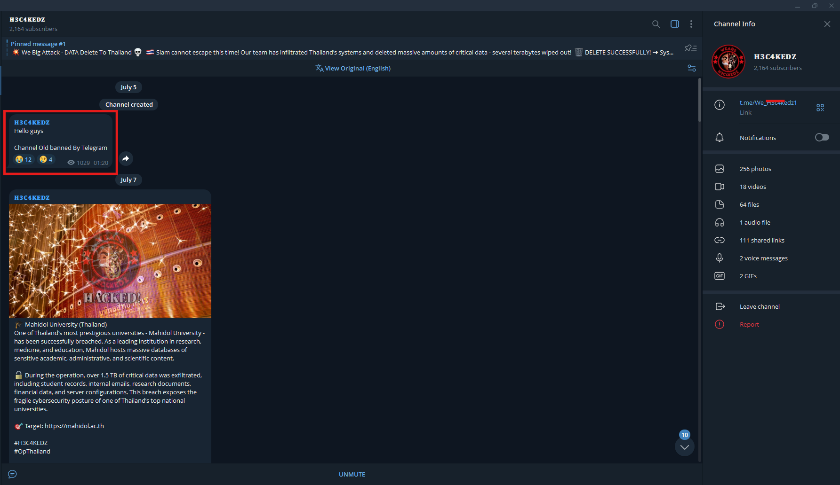This screenshot has height=485, width=840.
Task: Open the HACKED image in the post
Action: [110, 261]
